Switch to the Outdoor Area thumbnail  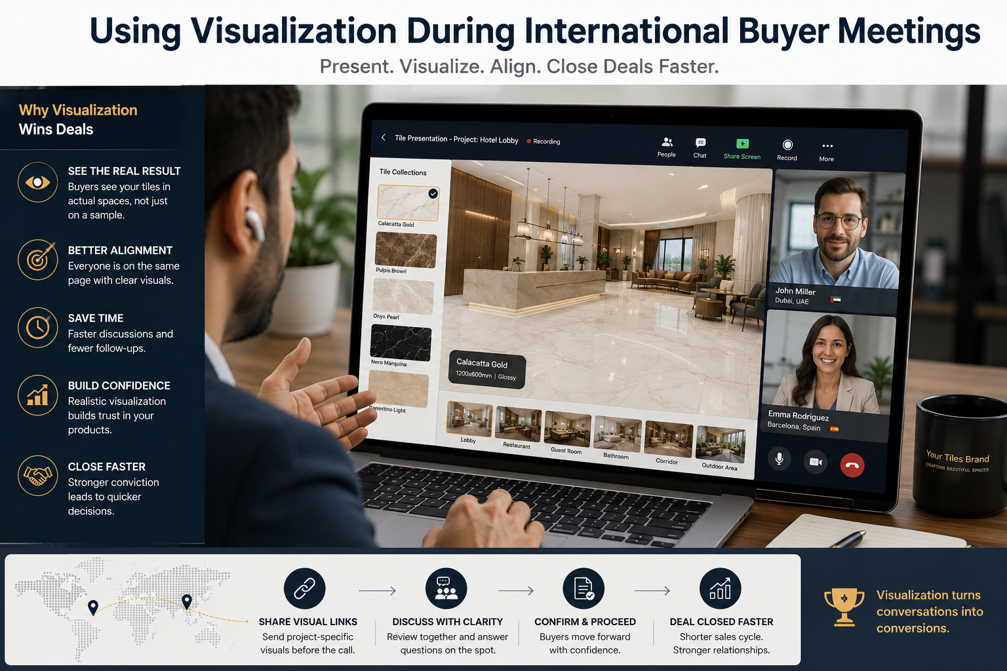721,444
